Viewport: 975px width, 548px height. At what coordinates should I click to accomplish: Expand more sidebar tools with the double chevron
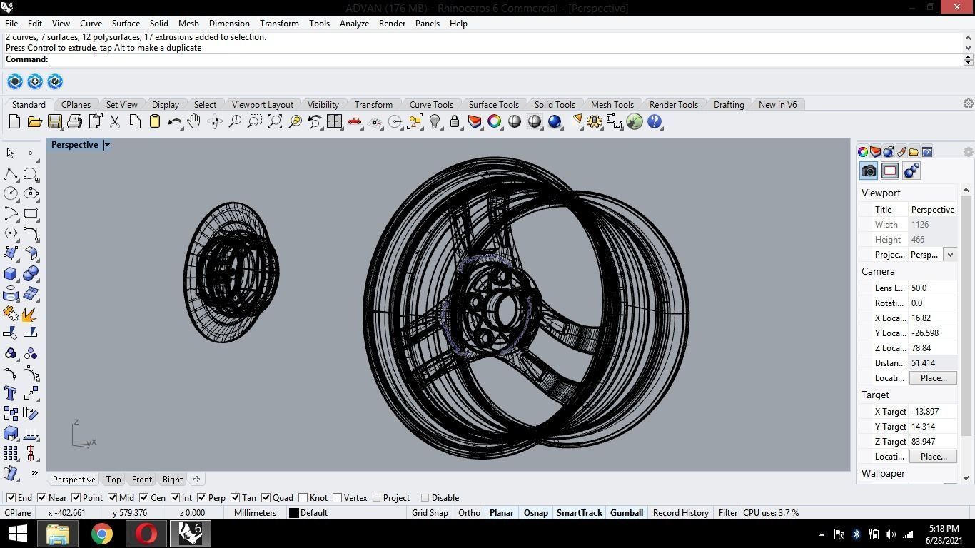(34, 472)
